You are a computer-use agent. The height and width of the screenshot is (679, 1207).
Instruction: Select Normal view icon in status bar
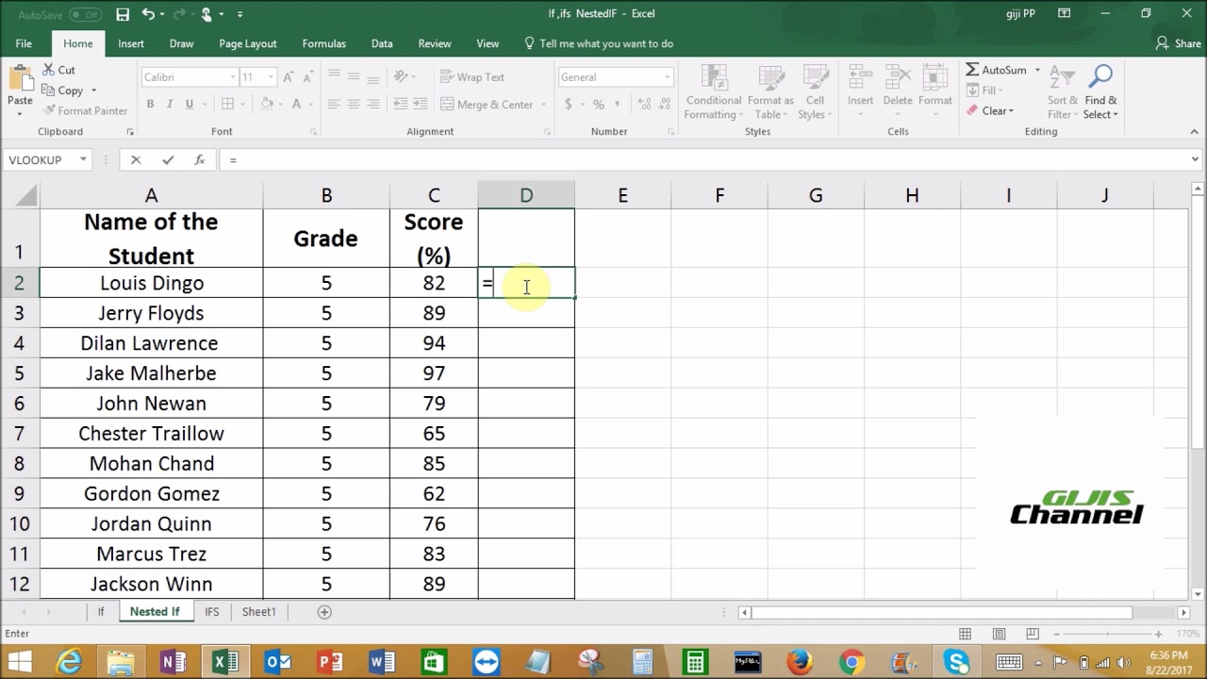(x=966, y=634)
